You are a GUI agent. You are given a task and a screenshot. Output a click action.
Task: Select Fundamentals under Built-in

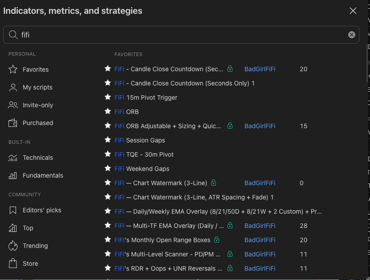click(x=43, y=175)
